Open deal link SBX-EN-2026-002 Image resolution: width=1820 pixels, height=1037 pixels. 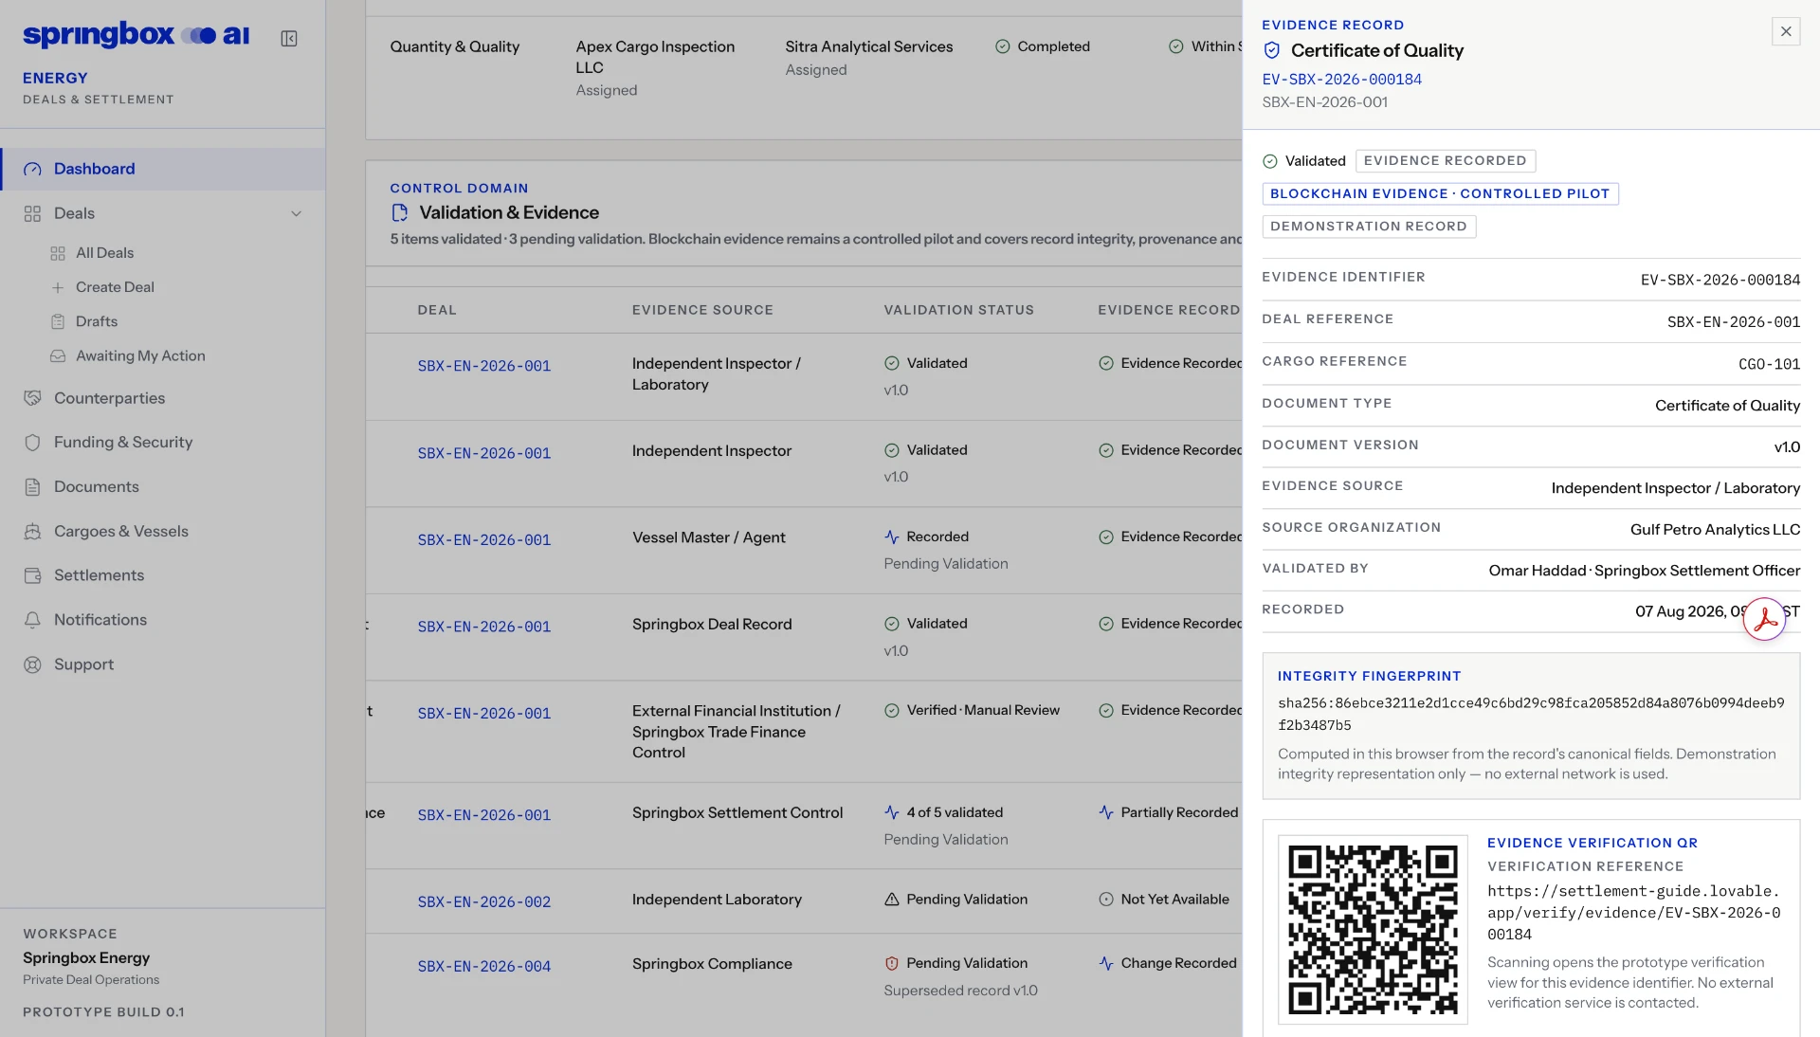[483, 902]
